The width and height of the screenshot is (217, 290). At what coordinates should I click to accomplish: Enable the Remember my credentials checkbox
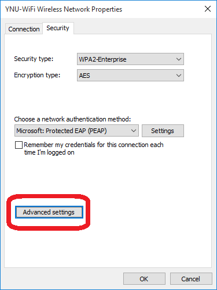tap(19, 145)
